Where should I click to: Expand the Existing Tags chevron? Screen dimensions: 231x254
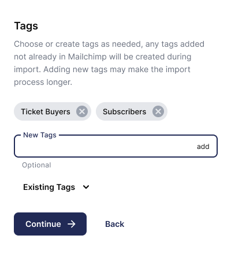click(86, 187)
